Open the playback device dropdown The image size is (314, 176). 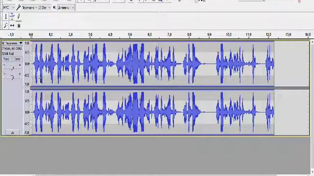pyautogui.click(x=66, y=8)
